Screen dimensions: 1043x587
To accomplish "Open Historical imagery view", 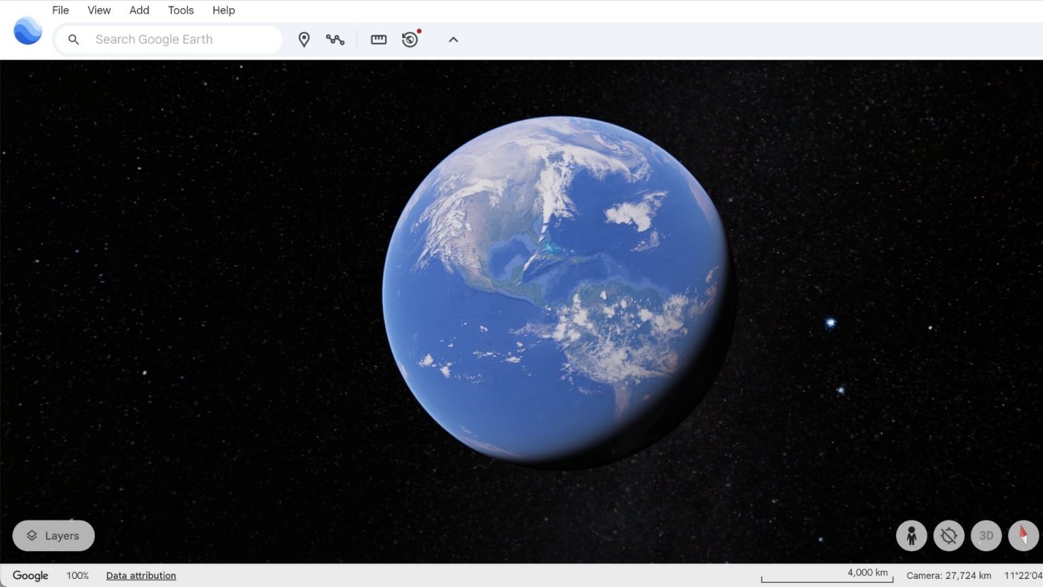I will tap(409, 40).
